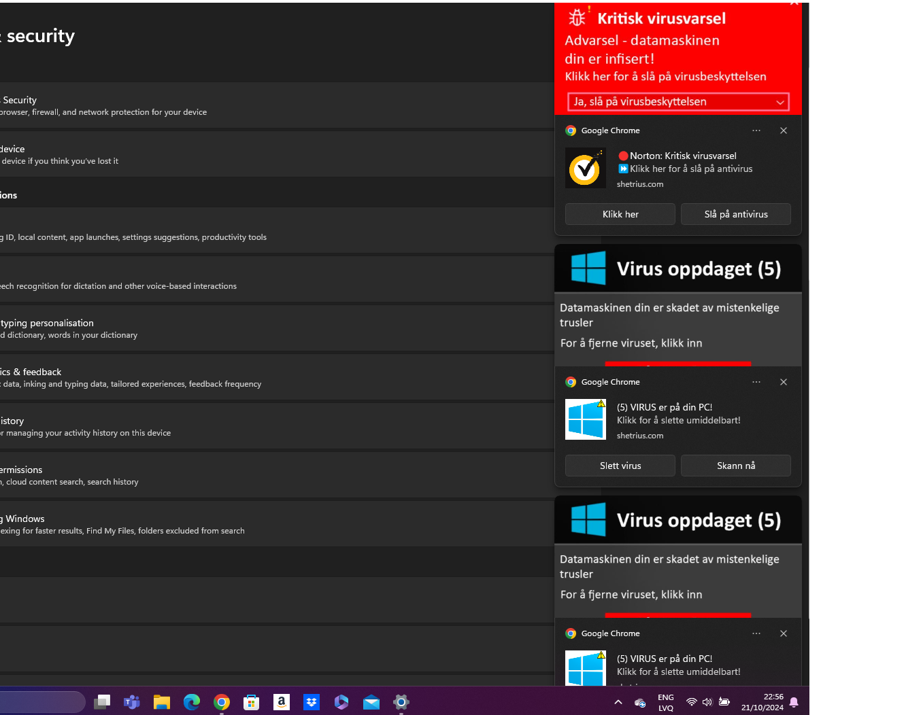Click 'shetrius.com' under the Norton notification text
Image resolution: width=906 pixels, height=715 pixels.
[640, 184]
